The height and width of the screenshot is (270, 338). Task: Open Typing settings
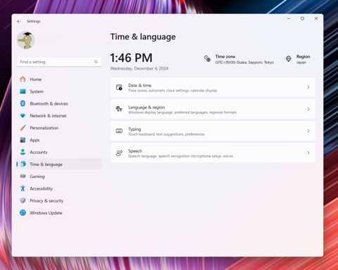213,131
